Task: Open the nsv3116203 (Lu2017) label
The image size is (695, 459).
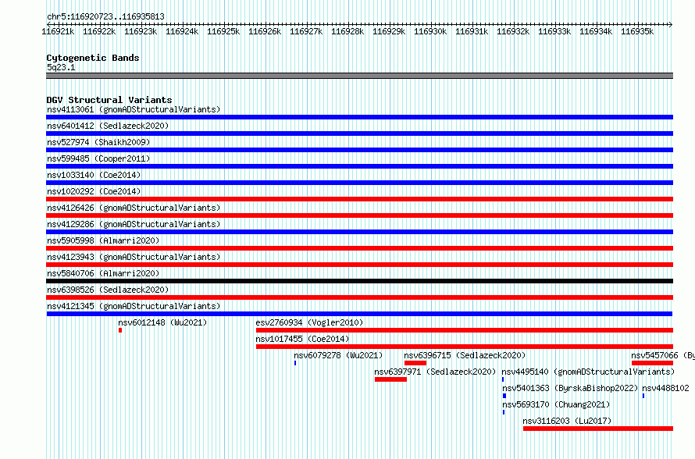Action: pyautogui.click(x=567, y=421)
